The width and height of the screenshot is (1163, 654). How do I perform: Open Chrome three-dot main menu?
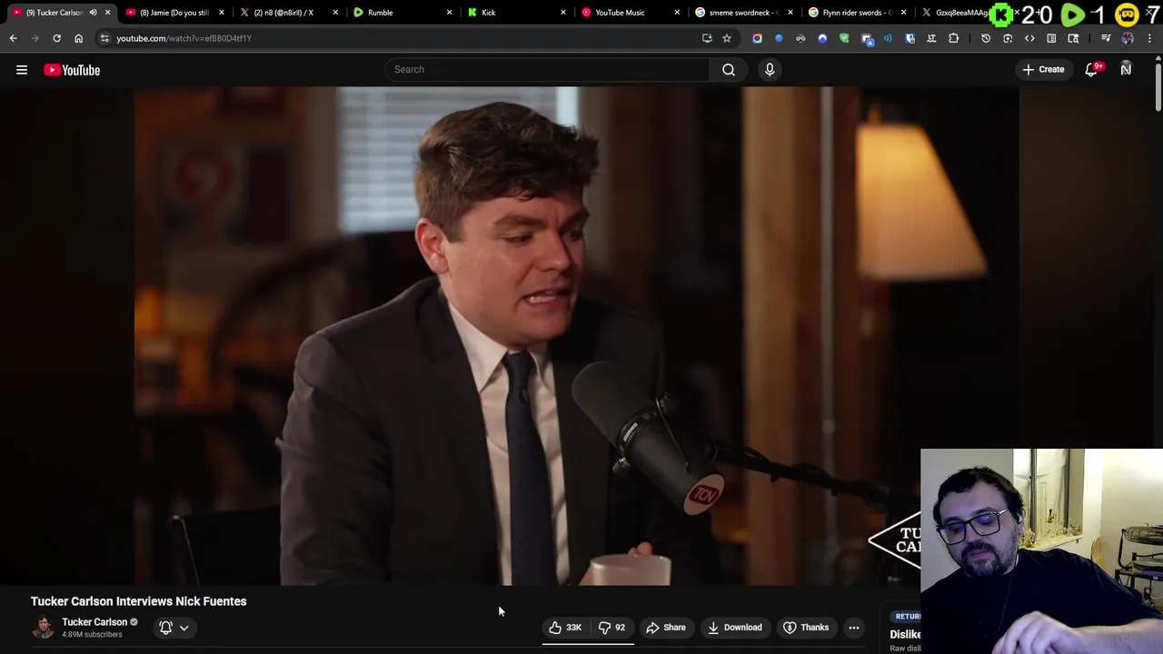[1149, 38]
